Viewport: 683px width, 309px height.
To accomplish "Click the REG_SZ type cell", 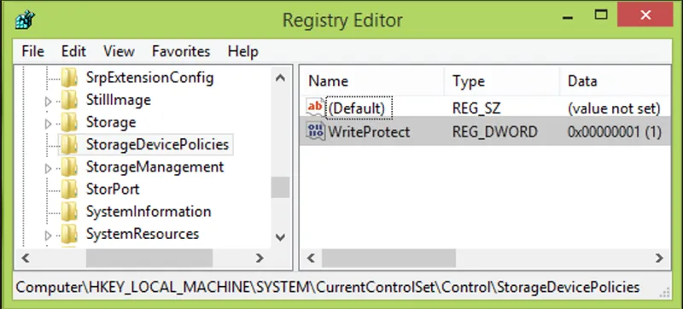I will click(x=476, y=108).
